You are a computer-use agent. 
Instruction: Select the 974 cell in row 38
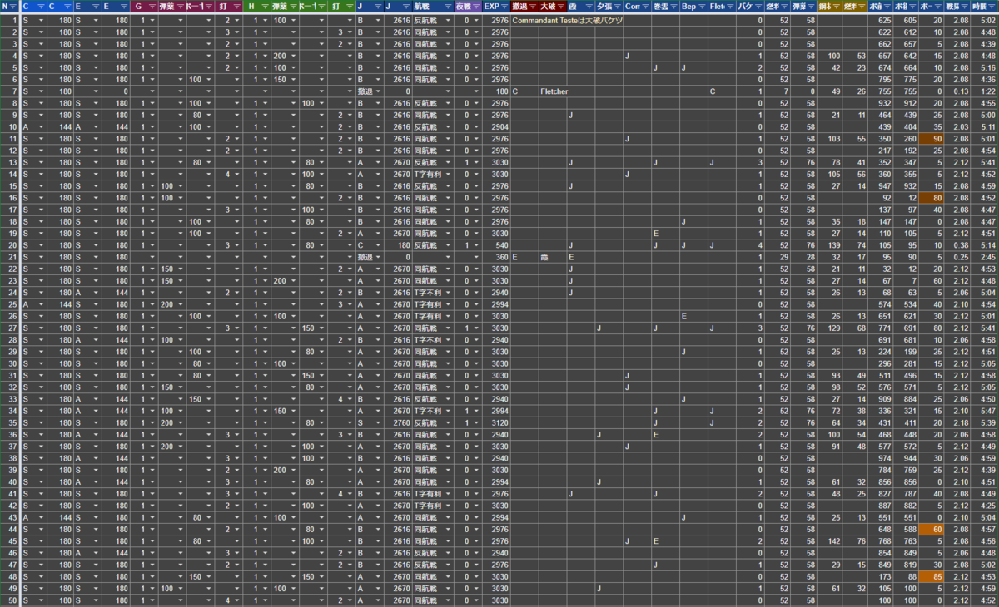point(879,458)
